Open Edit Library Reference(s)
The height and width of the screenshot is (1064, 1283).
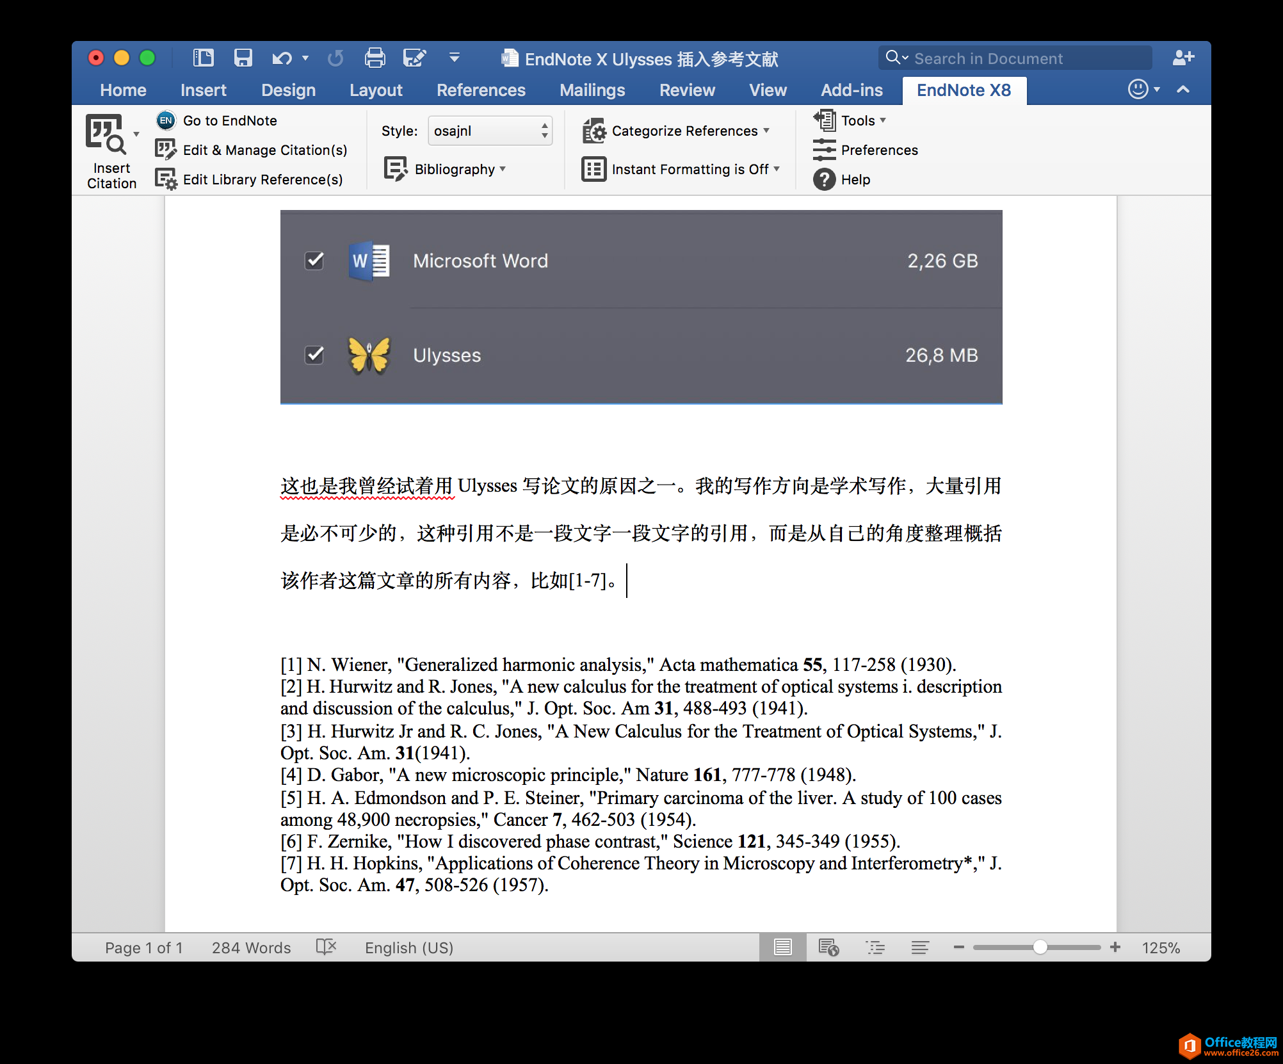(262, 179)
